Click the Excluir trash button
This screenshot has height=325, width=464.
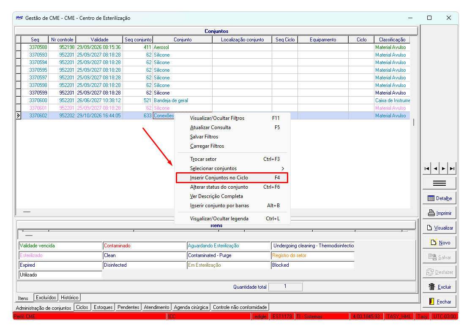(439, 287)
